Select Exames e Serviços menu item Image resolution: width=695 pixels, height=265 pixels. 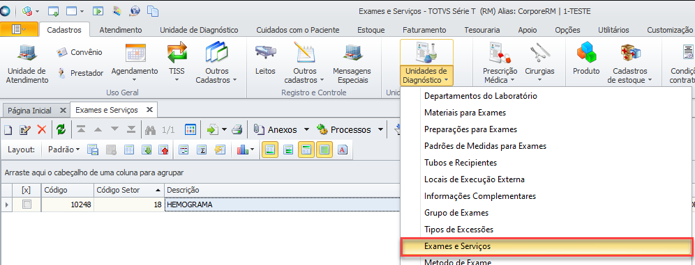(x=546, y=246)
